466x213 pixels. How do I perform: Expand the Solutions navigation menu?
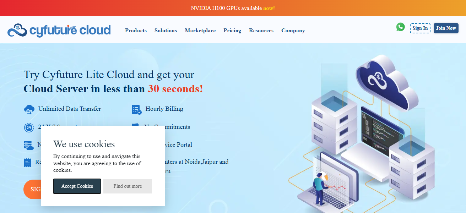coord(166,31)
